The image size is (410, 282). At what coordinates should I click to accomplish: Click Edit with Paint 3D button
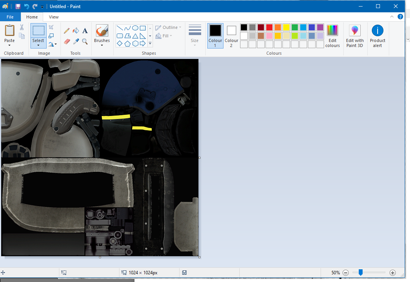click(355, 36)
